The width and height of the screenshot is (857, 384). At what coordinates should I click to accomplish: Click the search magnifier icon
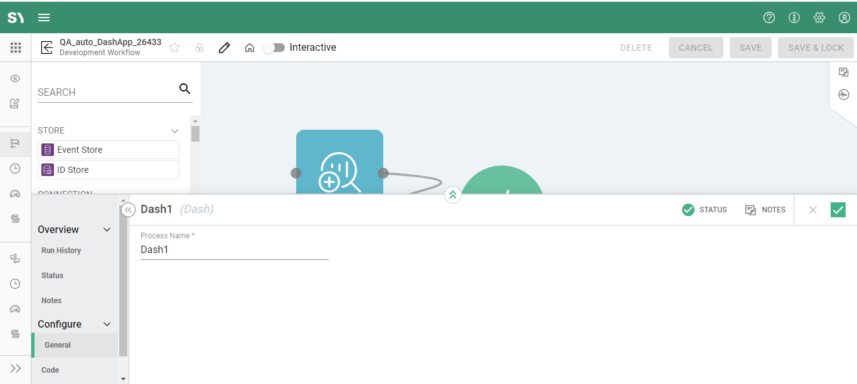[184, 89]
